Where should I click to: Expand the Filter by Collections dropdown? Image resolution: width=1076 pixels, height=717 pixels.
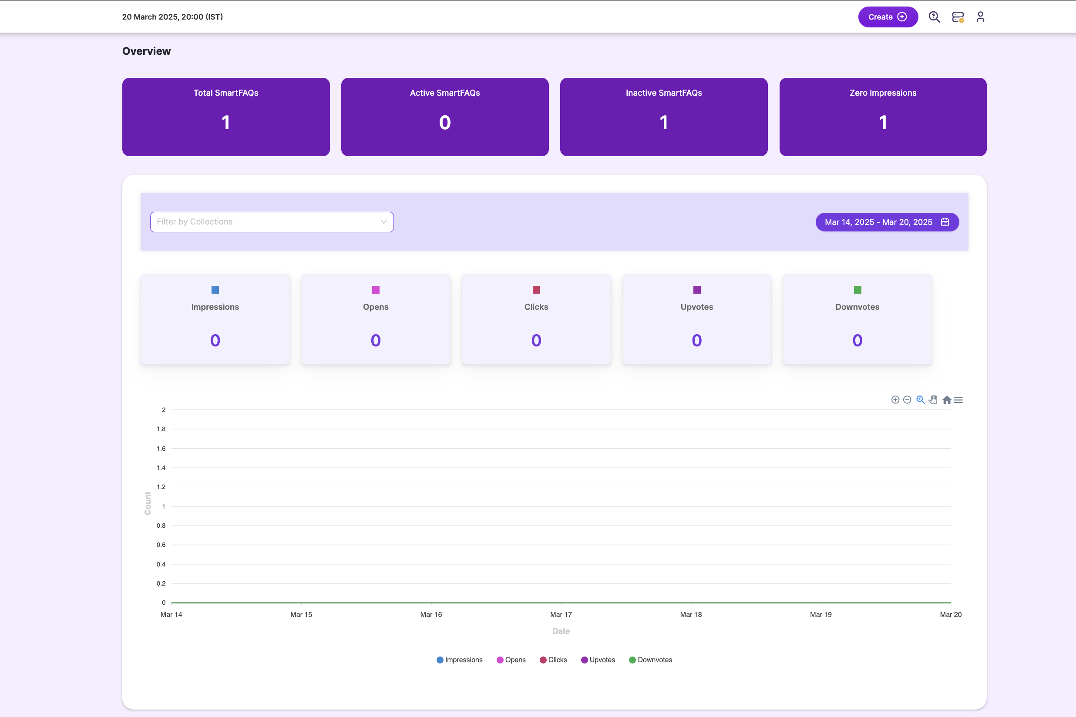coord(272,222)
